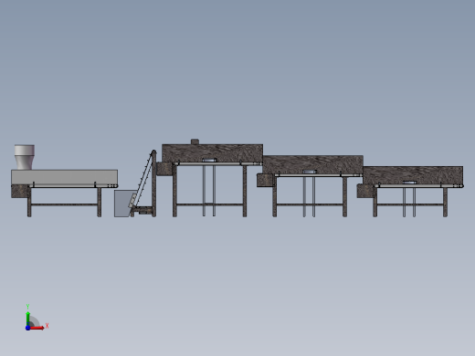Screen dimensions: 475x356
Task: Click the right leg of the hopper conveyor frame
Action: pos(100,202)
